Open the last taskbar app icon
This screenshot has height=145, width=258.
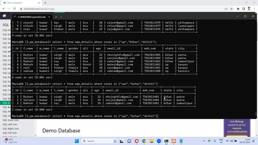coord(181,141)
